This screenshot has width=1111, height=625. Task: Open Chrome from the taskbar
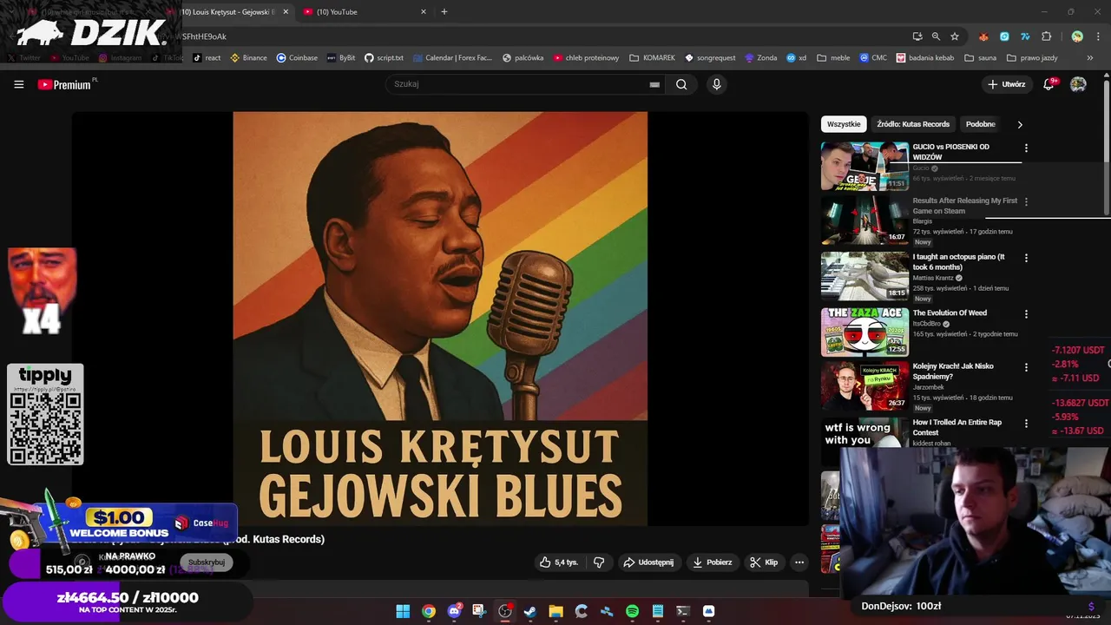429,611
